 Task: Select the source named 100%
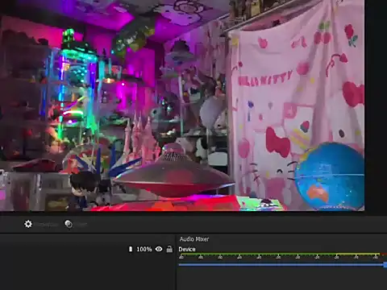(144, 249)
